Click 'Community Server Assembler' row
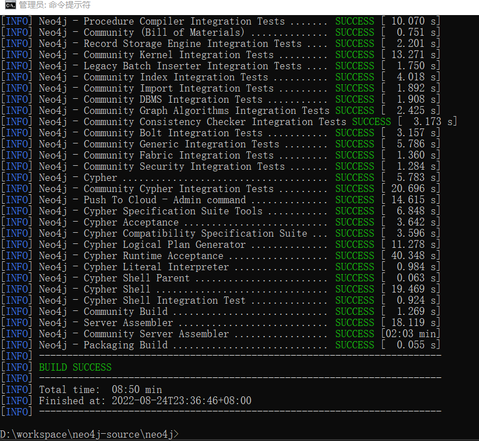 (x=221, y=334)
